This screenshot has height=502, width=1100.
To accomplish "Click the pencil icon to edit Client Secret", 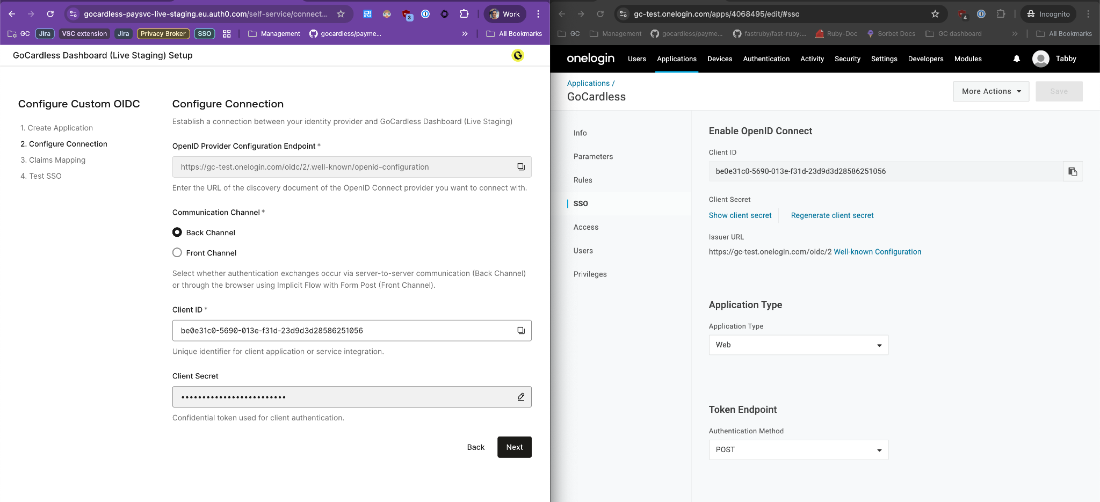I will point(520,397).
